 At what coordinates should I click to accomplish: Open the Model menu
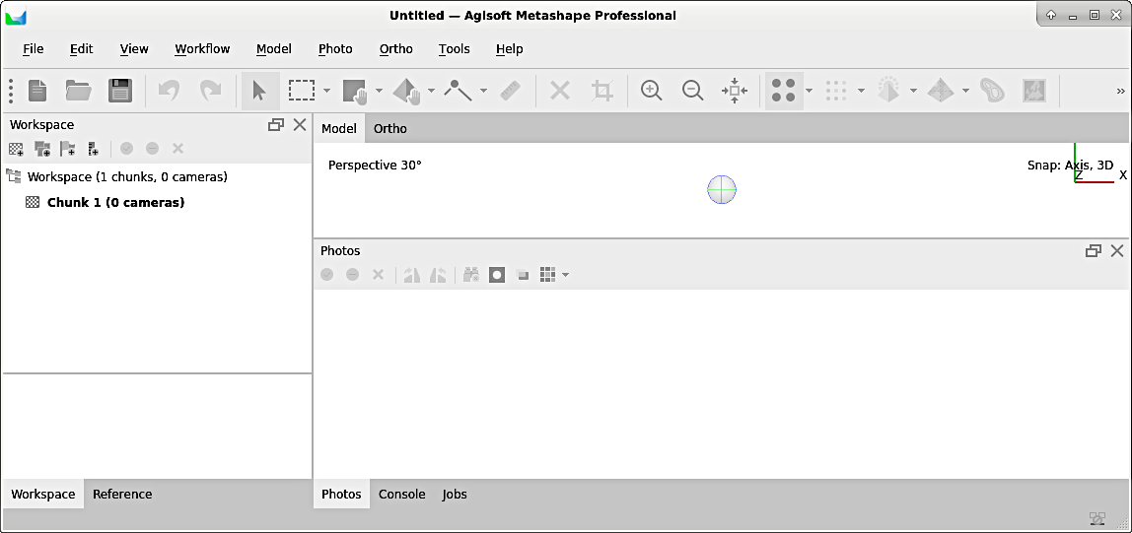(274, 49)
